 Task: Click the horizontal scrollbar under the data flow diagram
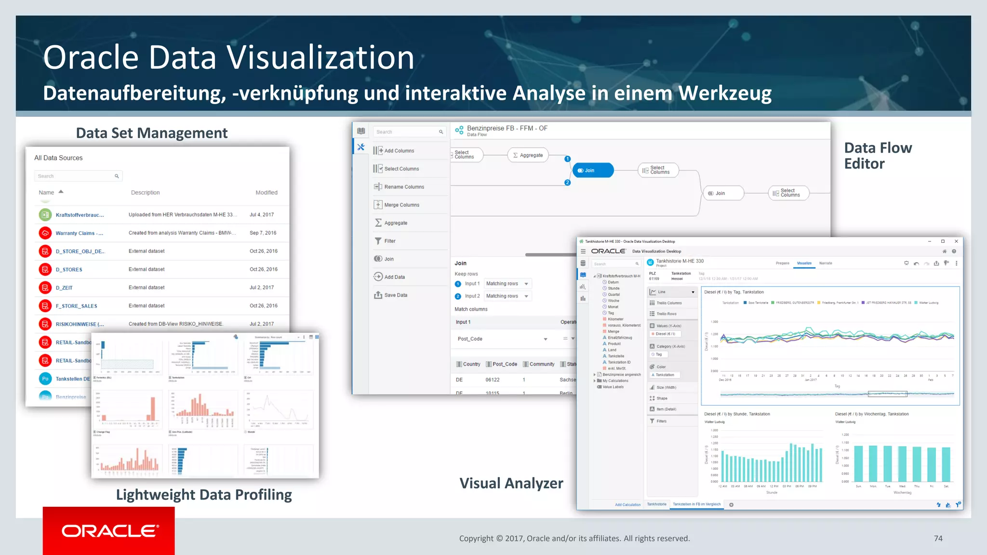[550, 255]
